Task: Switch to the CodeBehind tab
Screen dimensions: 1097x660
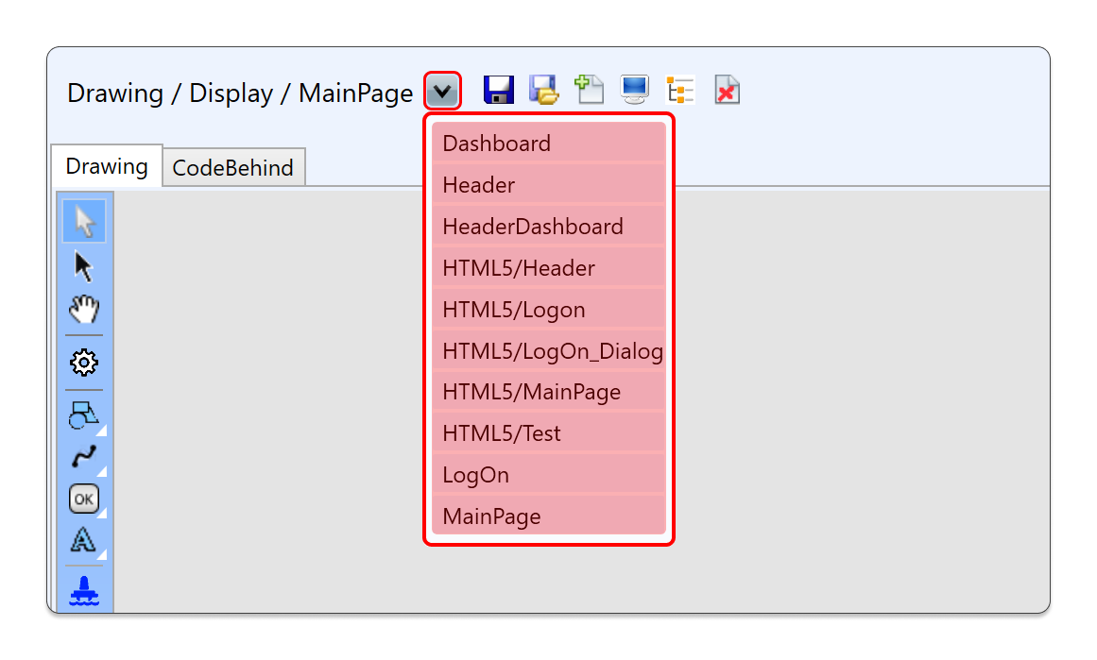Action: click(232, 168)
